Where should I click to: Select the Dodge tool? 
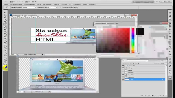(5, 43)
